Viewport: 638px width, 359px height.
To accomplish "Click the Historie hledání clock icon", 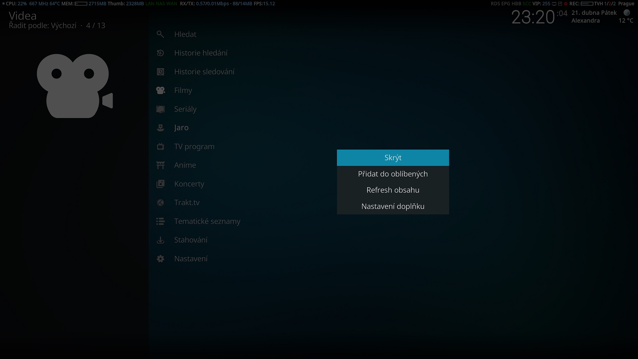I will point(160,53).
